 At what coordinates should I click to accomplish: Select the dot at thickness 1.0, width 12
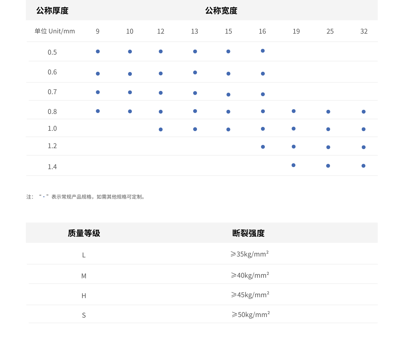[161, 129]
